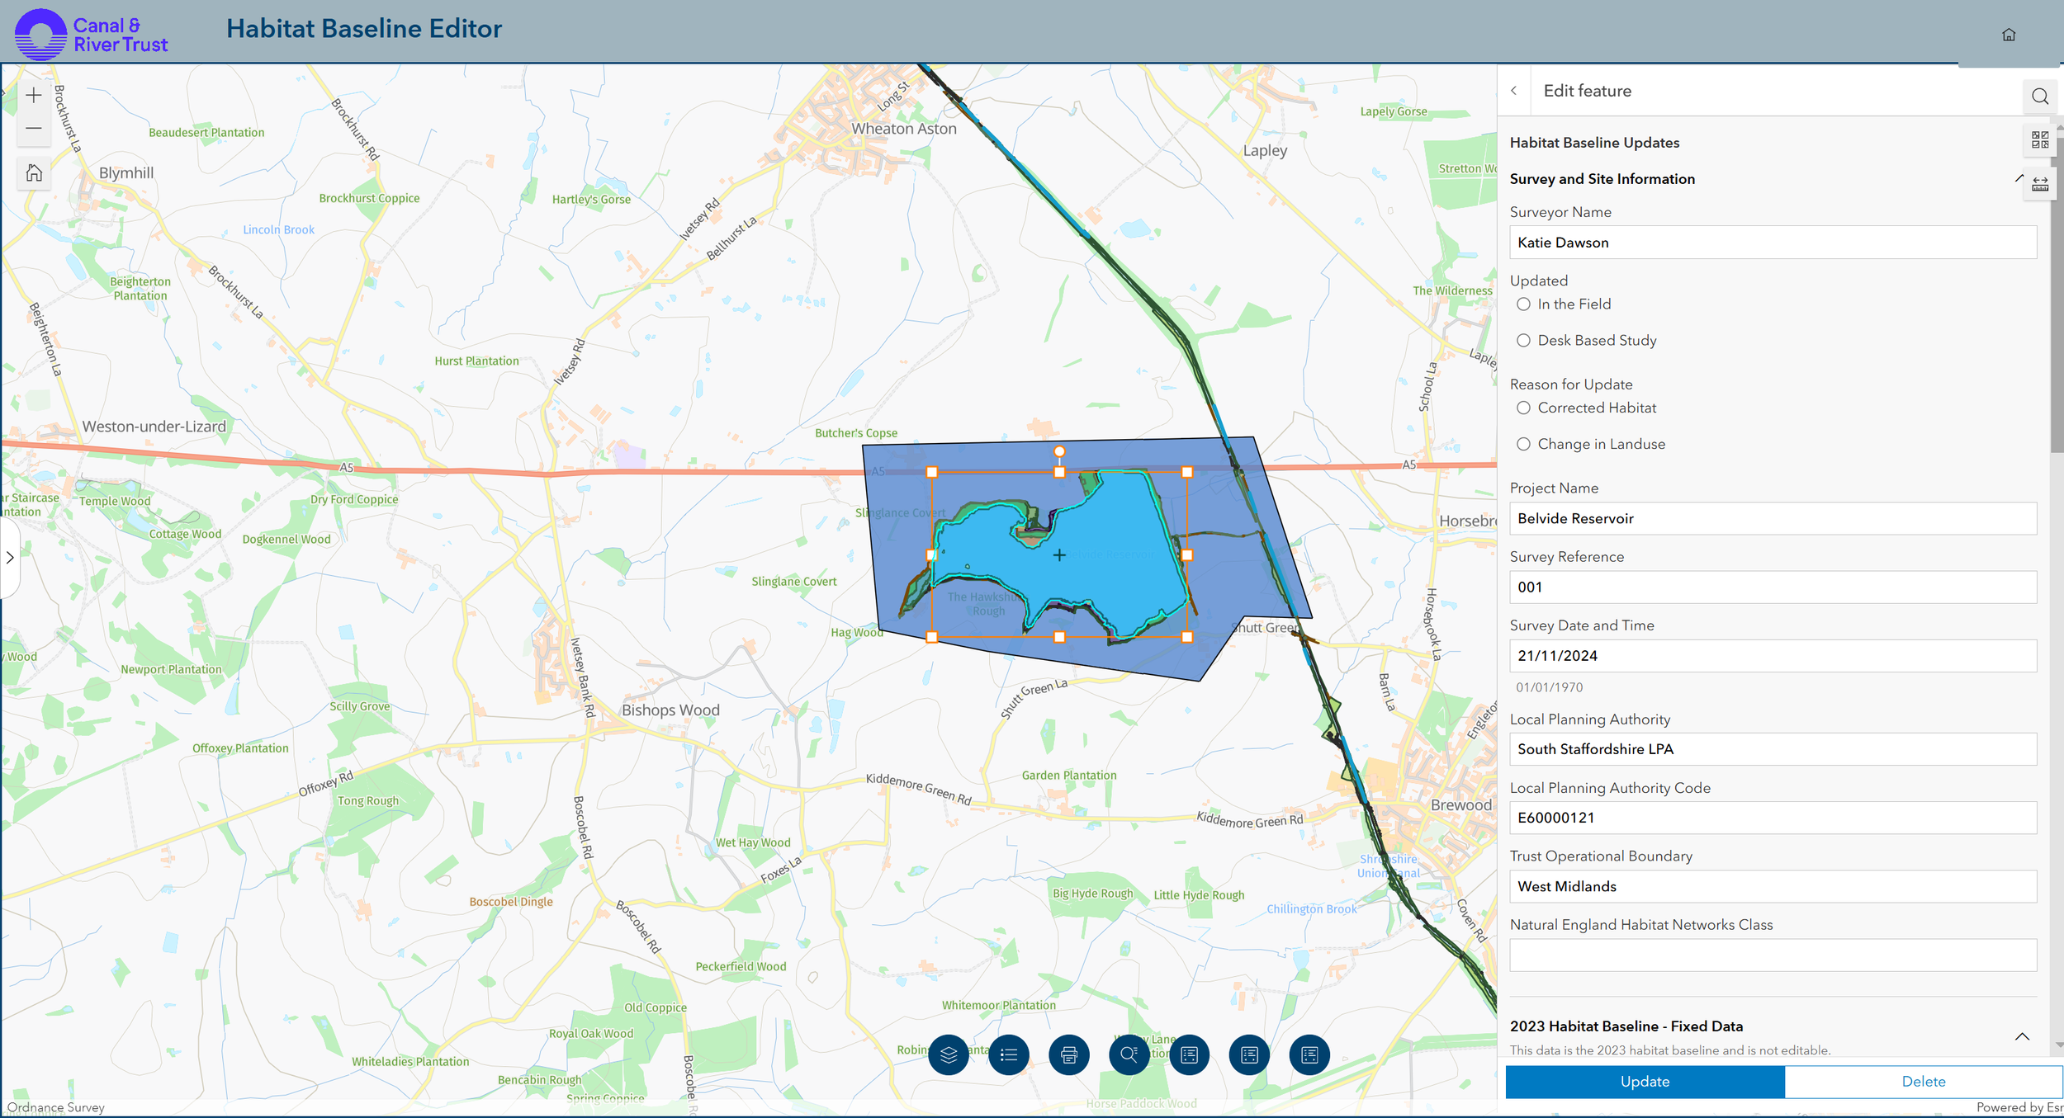Image resolution: width=2064 pixels, height=1118 pixels.
Task: Zoom in on the map
Action: pyautogui.click(x=34, y=96)
